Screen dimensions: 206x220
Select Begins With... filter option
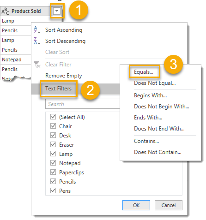tap(150, 95)
